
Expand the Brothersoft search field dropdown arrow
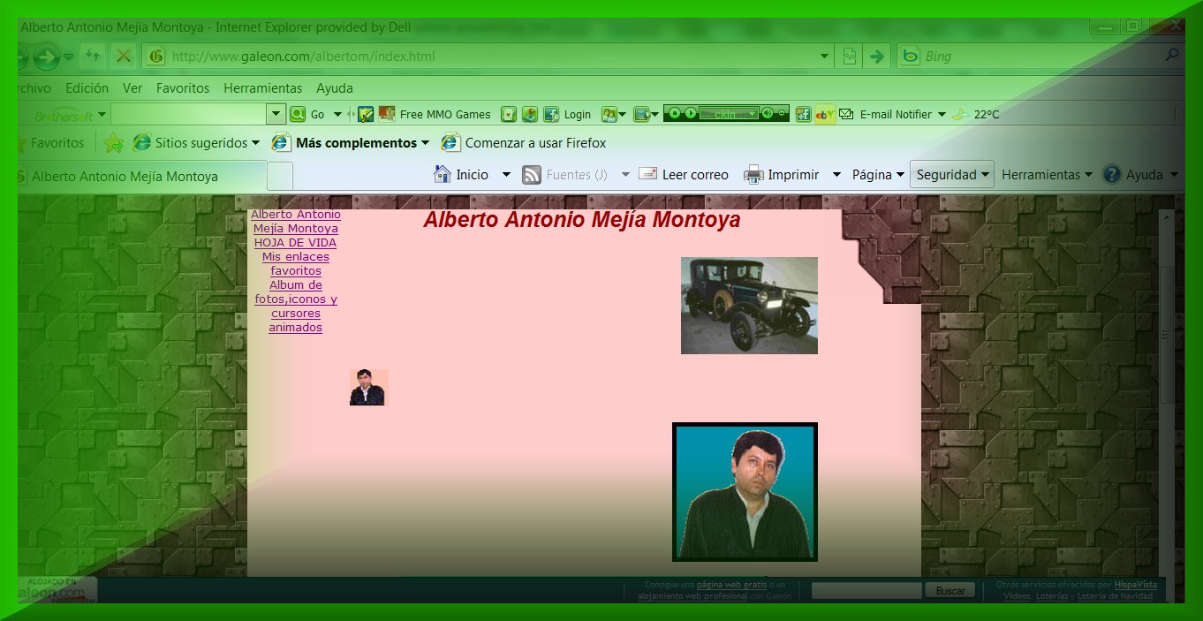click(x=276, y=114)
